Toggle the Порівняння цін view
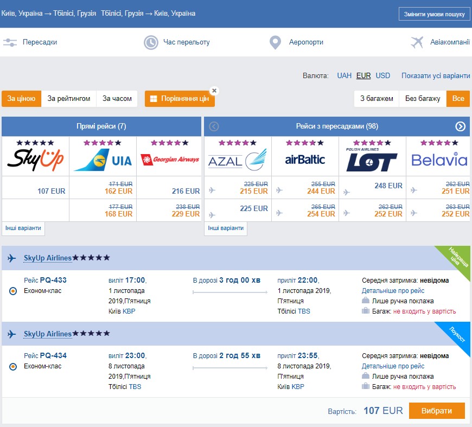The image size is (472, 427). (x=180, y=99)
